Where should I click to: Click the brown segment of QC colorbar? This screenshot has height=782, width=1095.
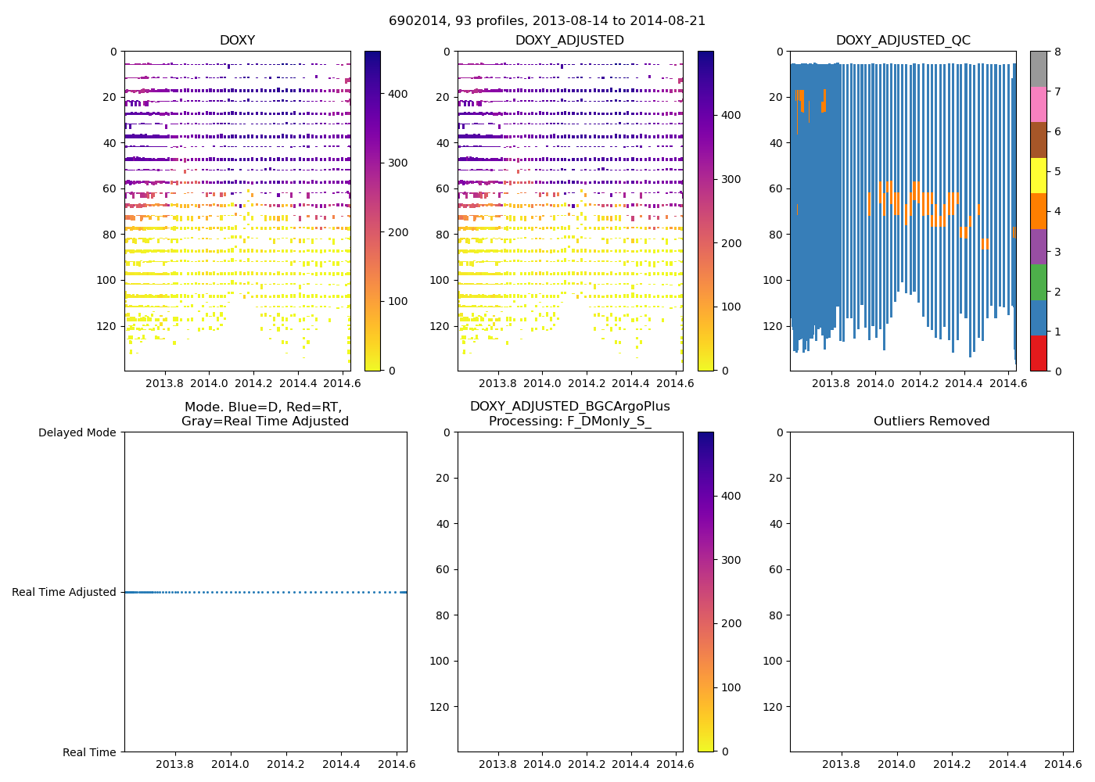[x=1038, y=140]
